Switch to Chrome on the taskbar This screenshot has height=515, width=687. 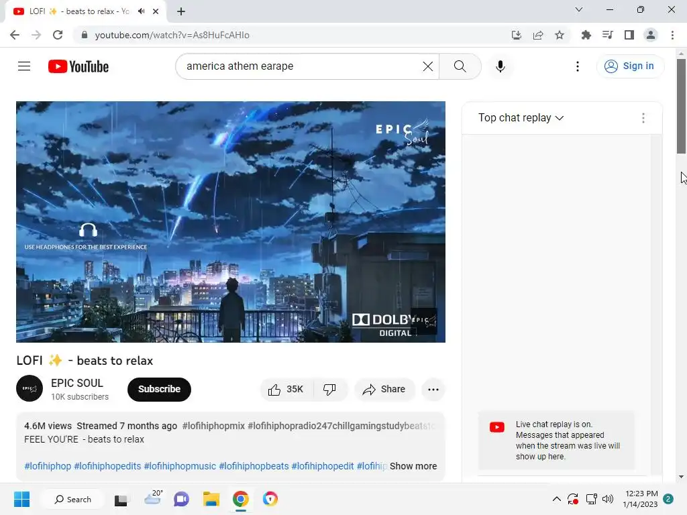click(241, 499)
